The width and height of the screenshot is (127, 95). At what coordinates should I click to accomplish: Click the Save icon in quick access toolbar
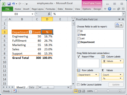click(9, 4)
